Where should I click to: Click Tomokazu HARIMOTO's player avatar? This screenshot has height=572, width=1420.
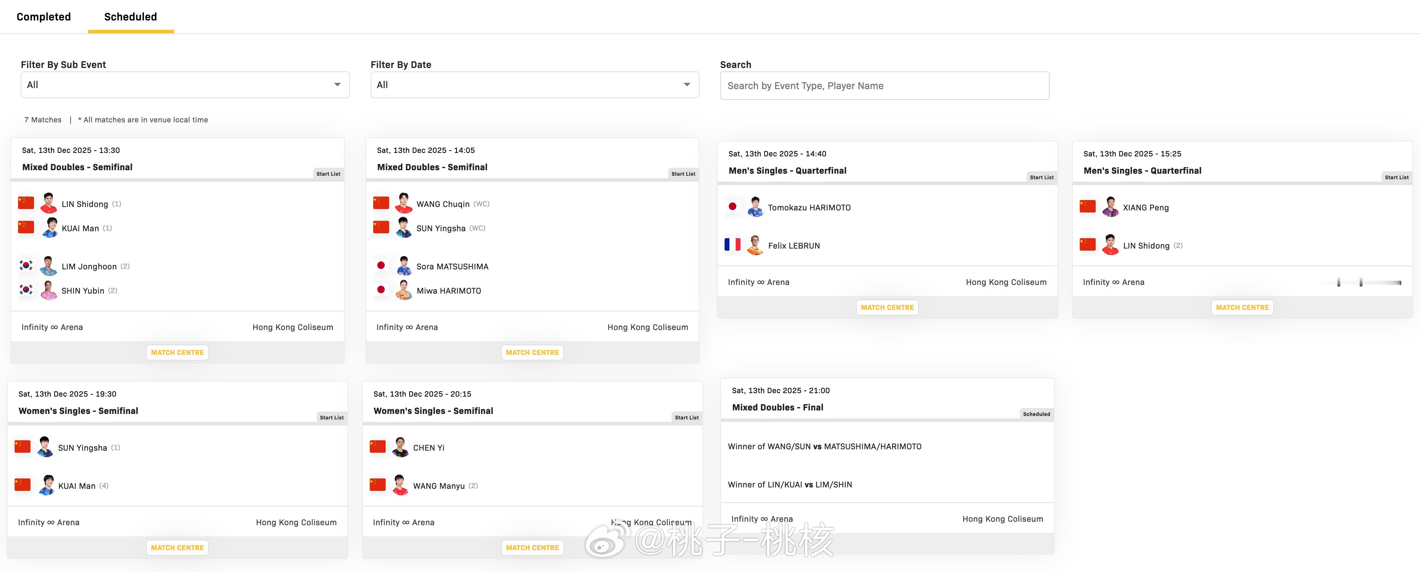point(755,207)
